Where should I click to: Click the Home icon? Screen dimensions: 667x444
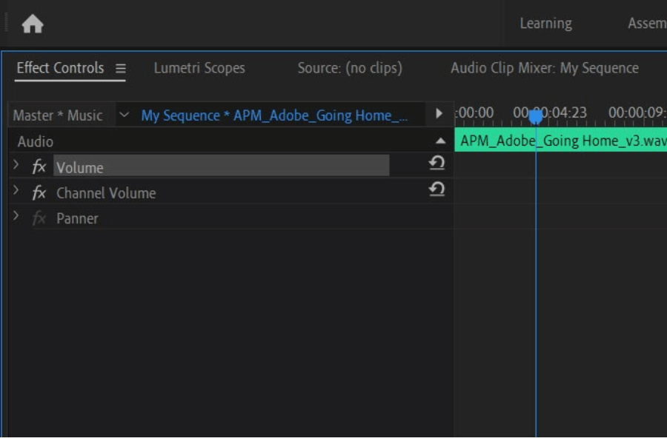point(33,24)
